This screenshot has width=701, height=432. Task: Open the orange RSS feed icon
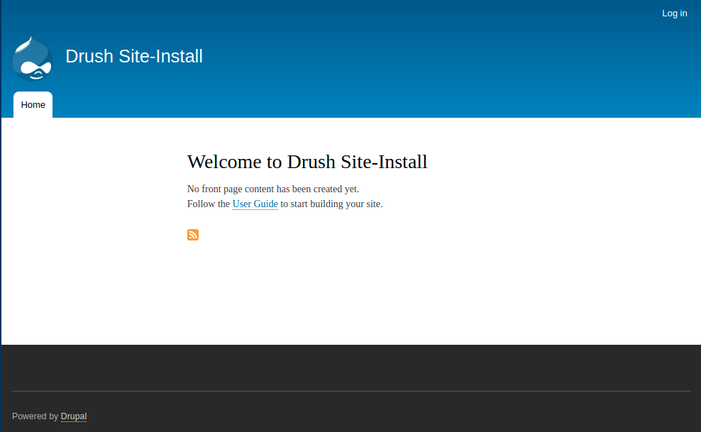[193, 235]
